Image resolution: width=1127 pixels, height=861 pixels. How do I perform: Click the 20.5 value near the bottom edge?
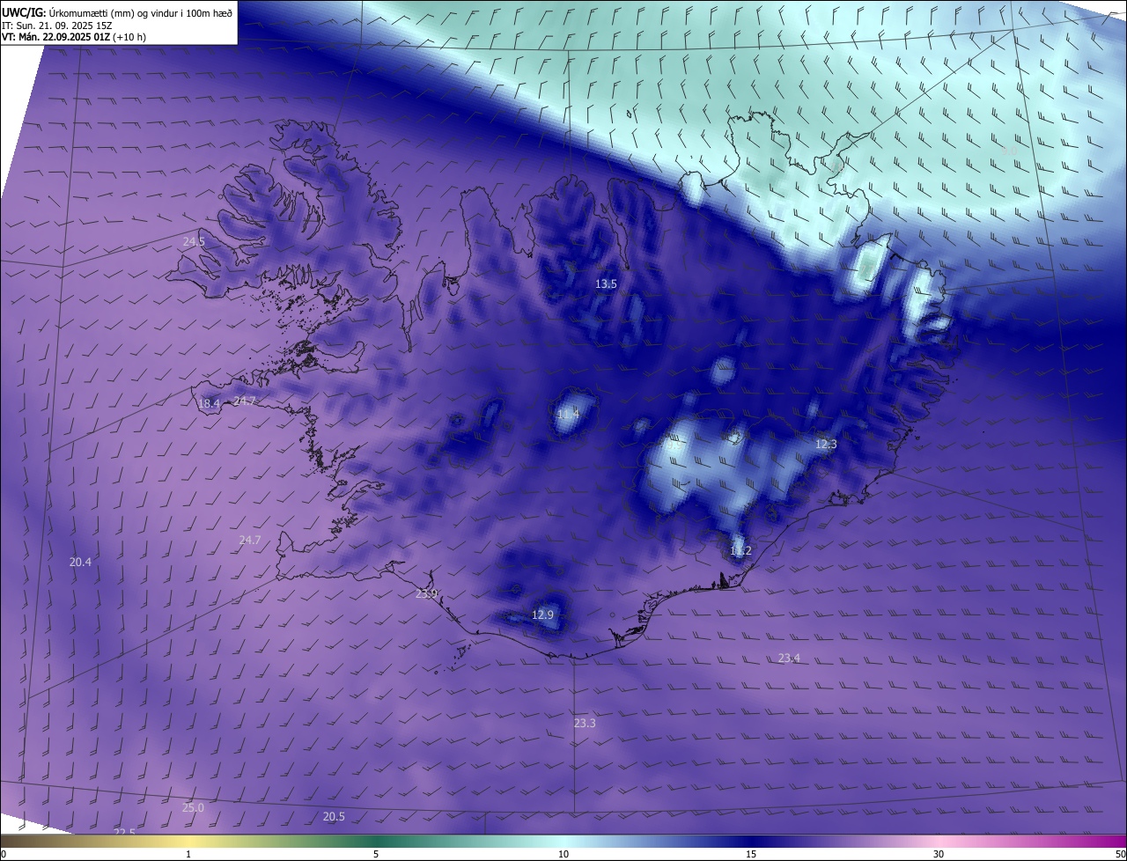click(x=334, y=817)
